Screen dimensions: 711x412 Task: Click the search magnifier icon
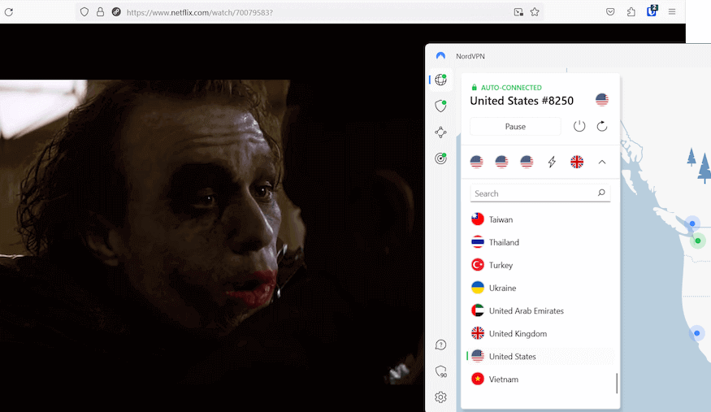coord(601,193)
